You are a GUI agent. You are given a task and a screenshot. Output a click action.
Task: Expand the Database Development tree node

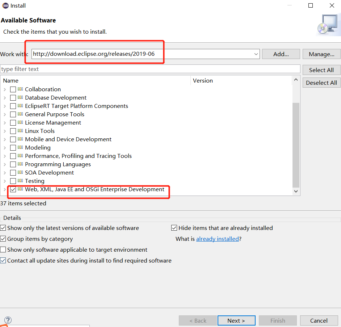[x=5, y=98]
